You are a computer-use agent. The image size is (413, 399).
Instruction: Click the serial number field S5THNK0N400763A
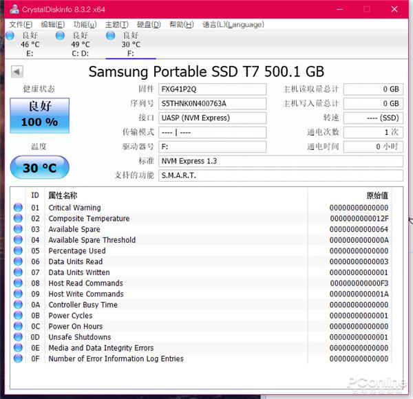coord(212,103)
